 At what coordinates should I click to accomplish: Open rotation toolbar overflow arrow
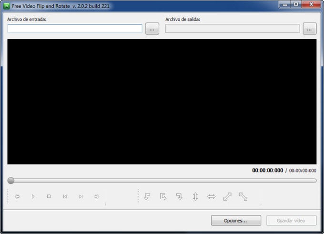[x=261, y=204]
